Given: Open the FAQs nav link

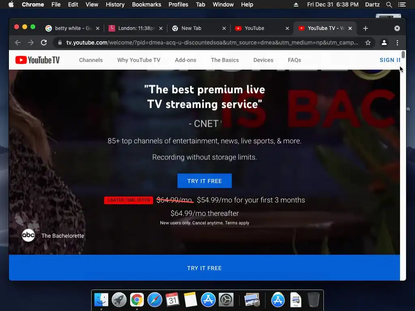Looking at the screenshot, I should [x=294, y=60].
